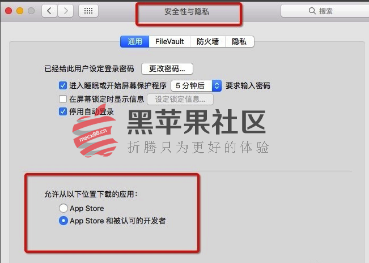
Task: Switch to the FileVault tab
Action: 169,41
